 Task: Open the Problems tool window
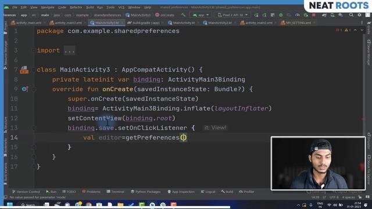[x=91, y=192]
